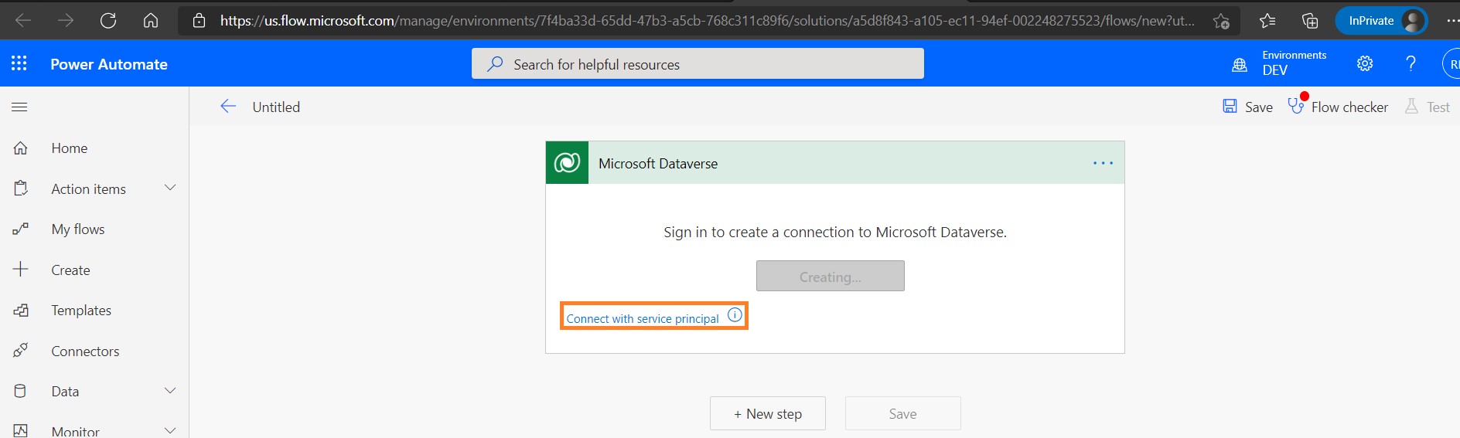1460x438 pixels.
Task: Click the Microsoft Dataverse card header
Action: 835,162
